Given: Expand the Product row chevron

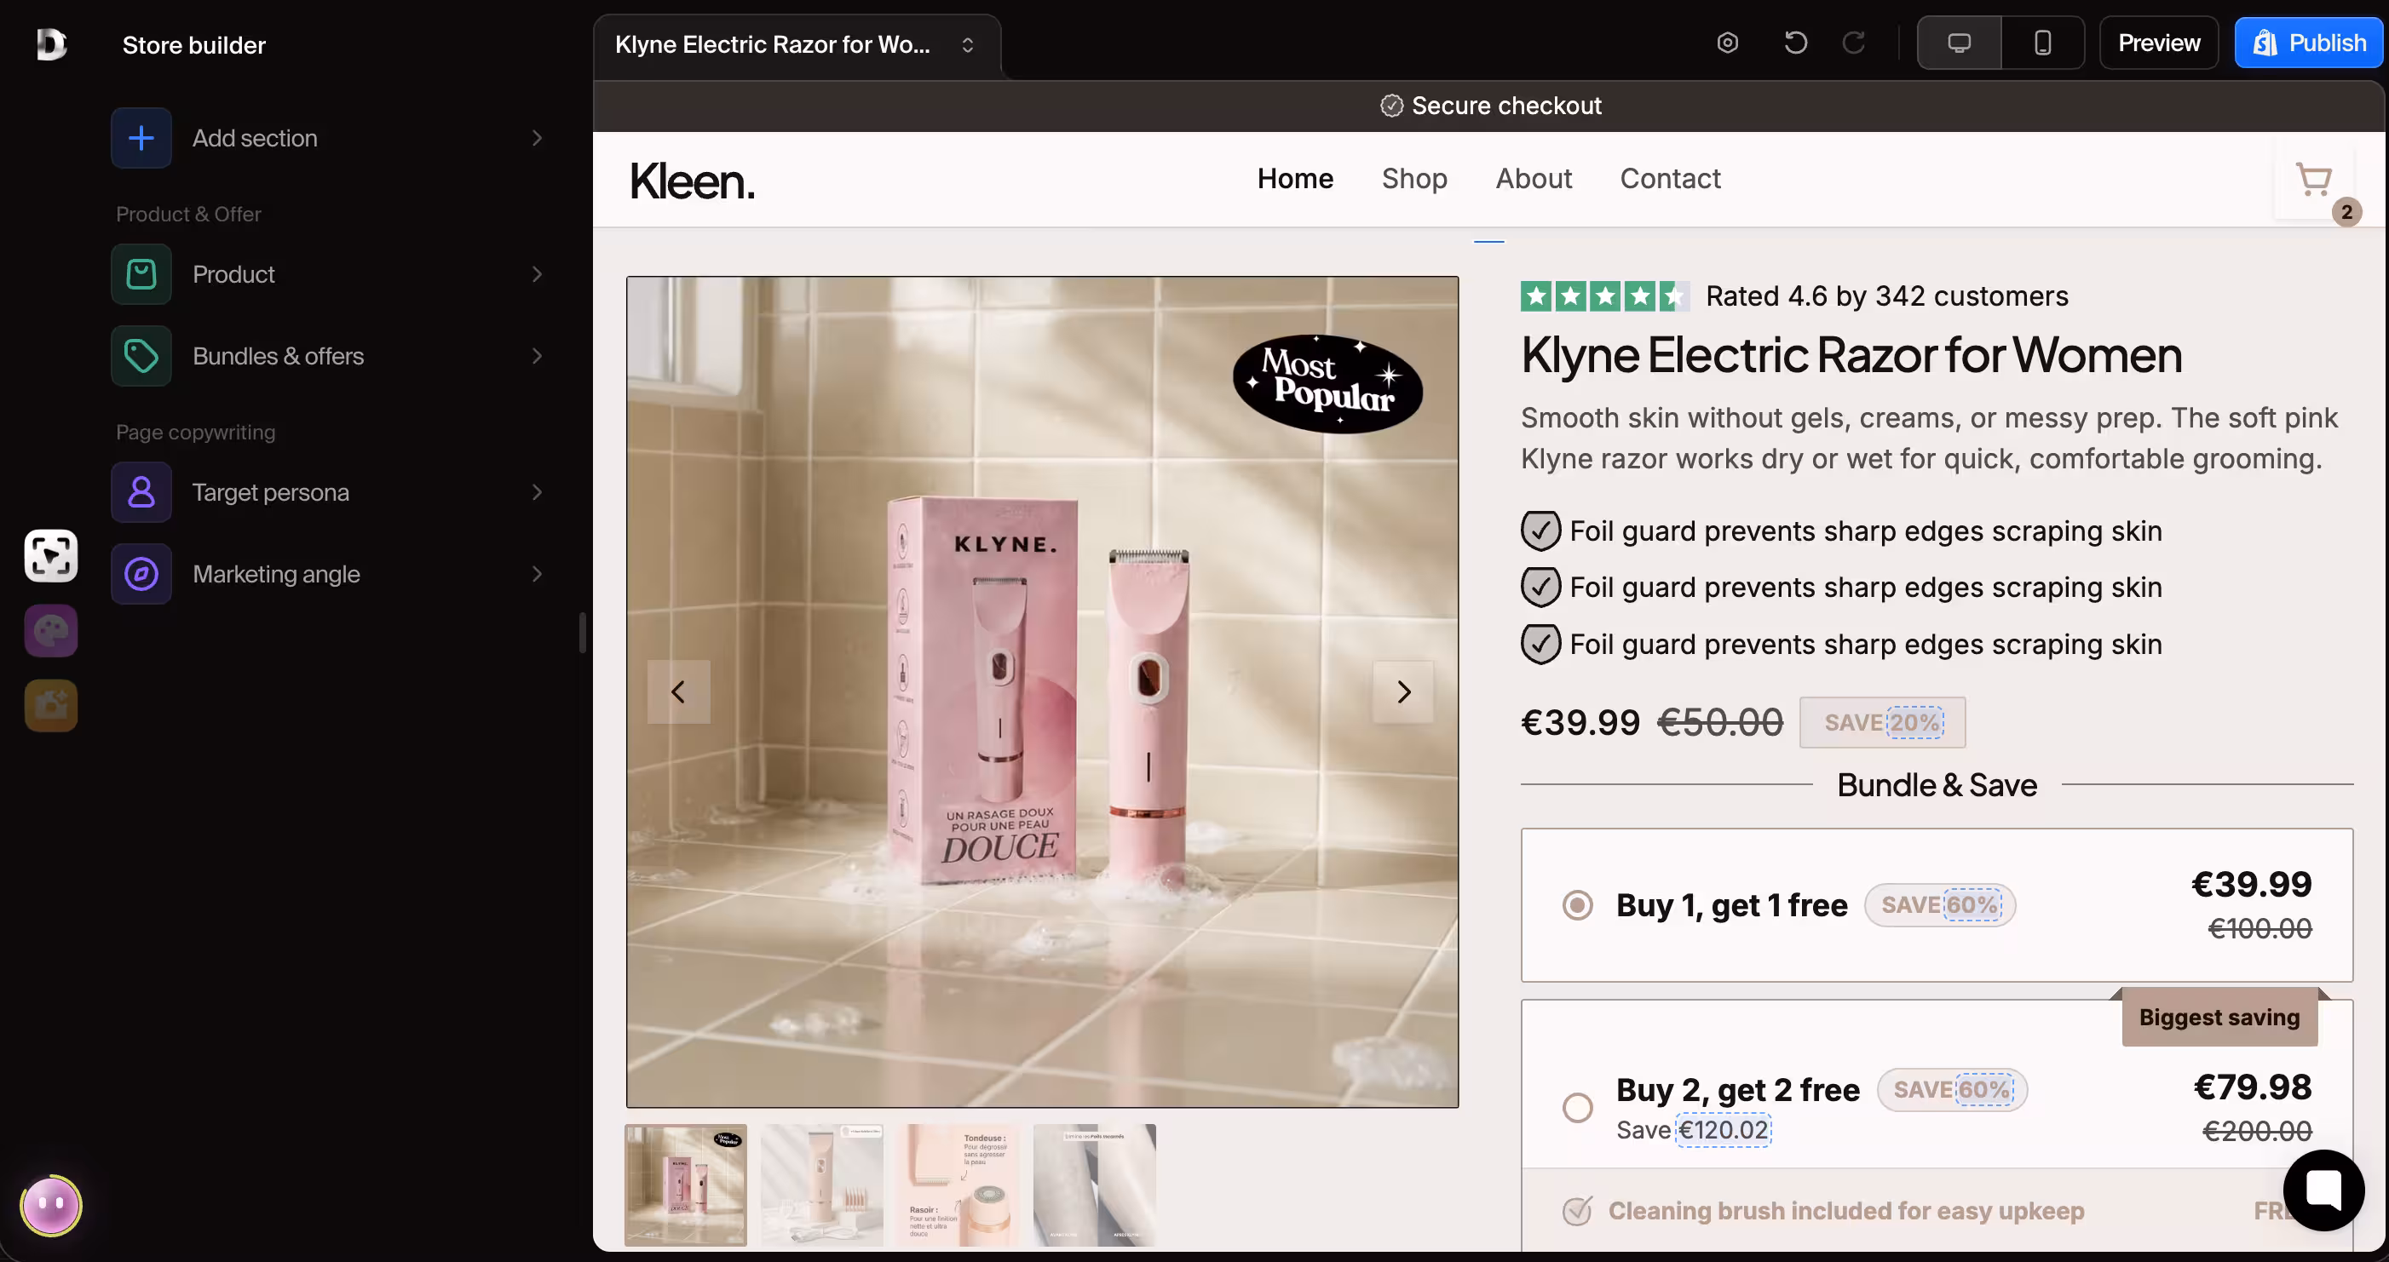Looking at the screenshot, I should 537,274.
